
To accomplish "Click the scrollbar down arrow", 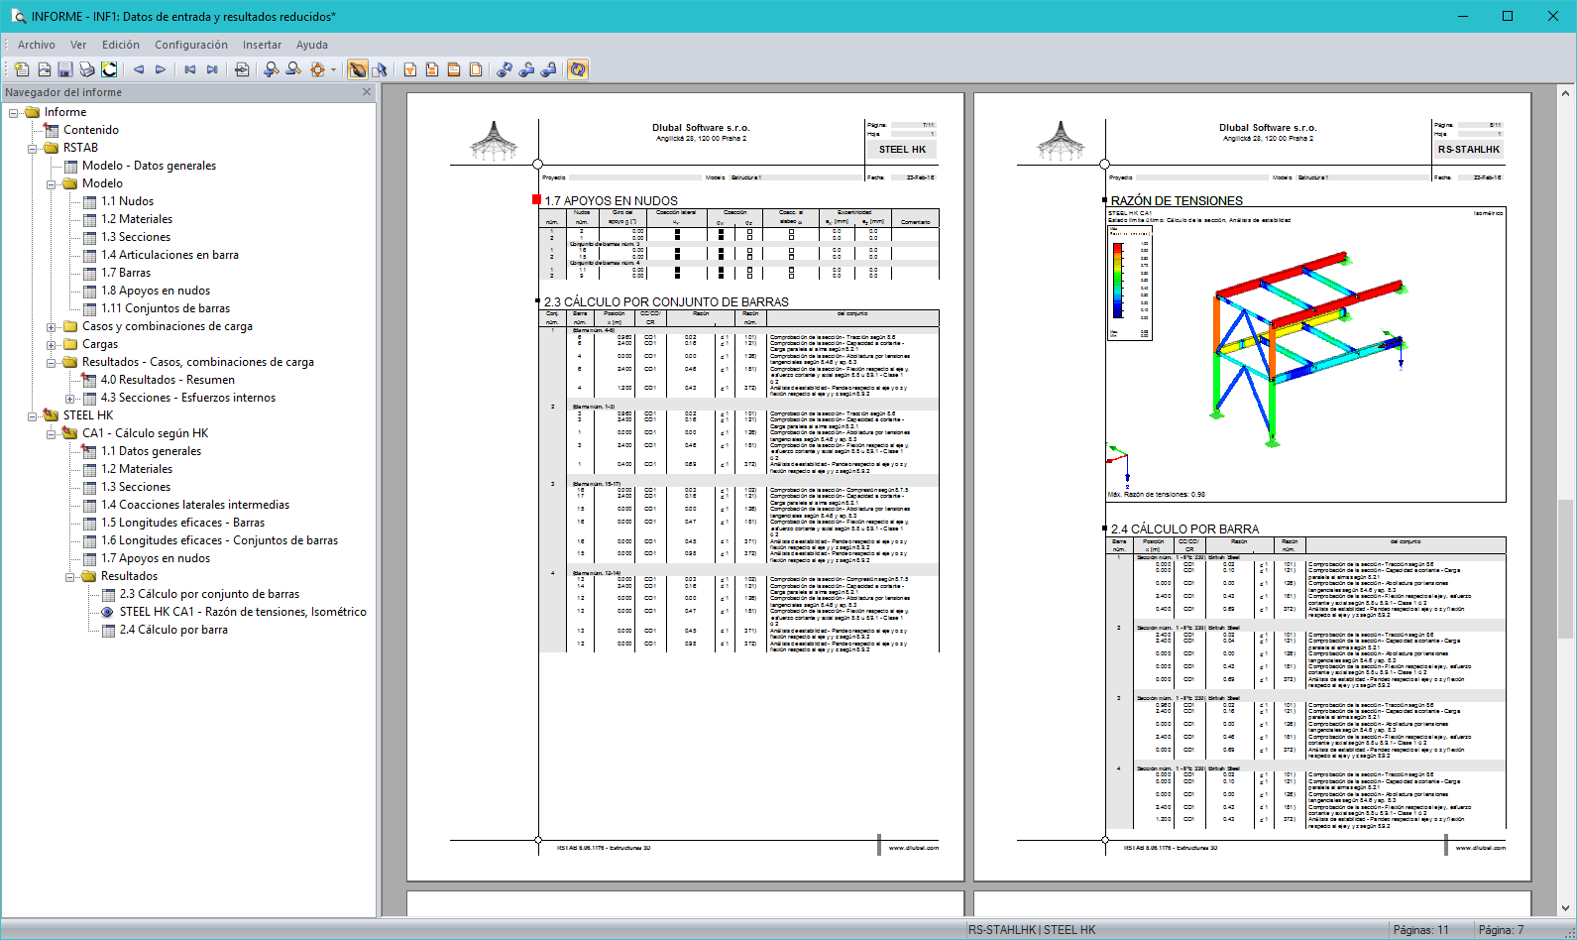I will [1565, 907].
